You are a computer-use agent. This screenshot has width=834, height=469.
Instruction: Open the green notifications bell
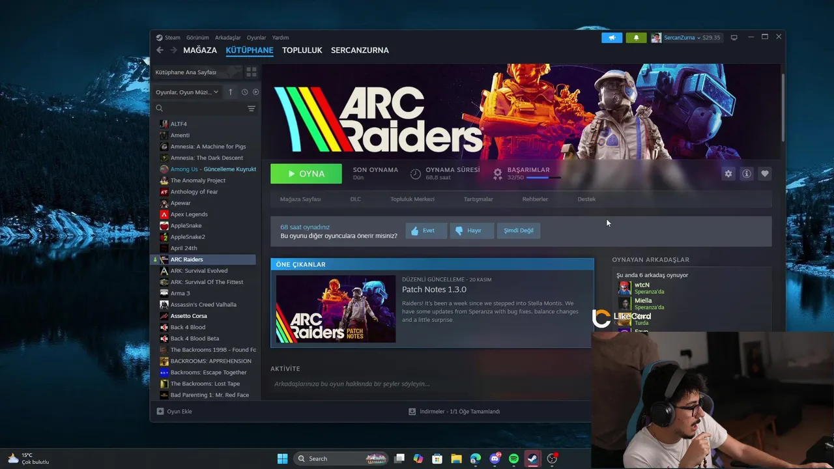tap(637, 38)
